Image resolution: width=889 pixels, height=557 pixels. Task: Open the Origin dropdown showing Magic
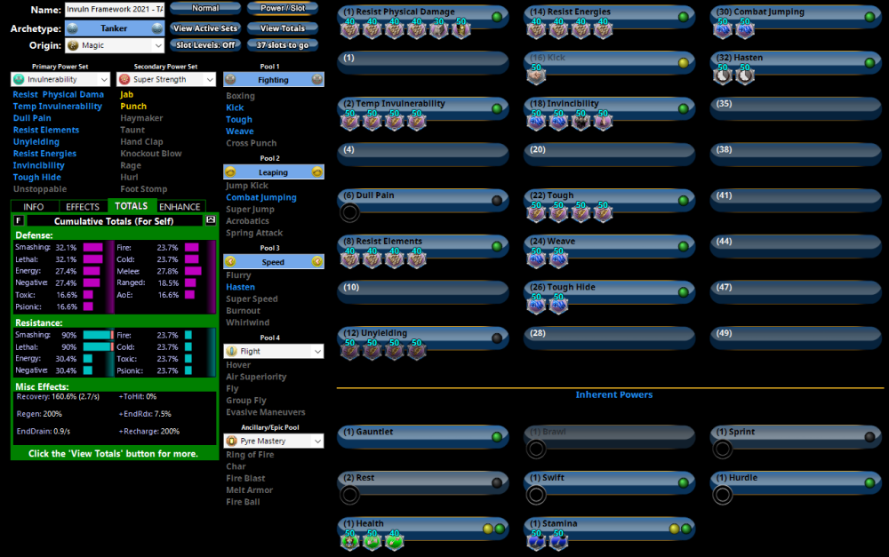tap(116, 45)
